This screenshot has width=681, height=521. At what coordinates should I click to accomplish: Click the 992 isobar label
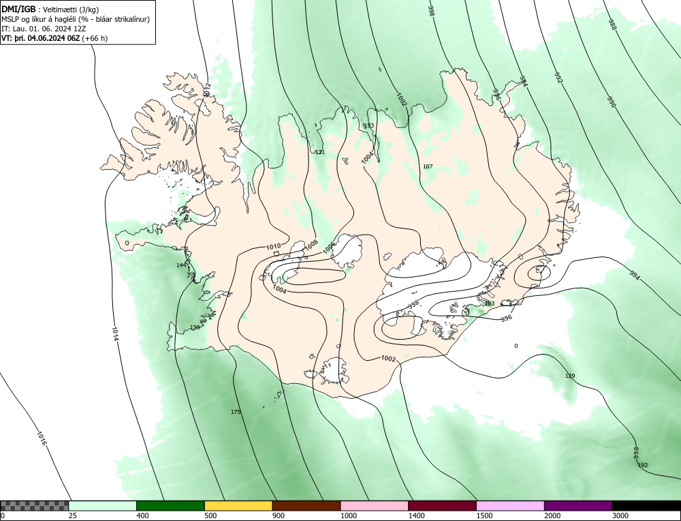point(558,78)
